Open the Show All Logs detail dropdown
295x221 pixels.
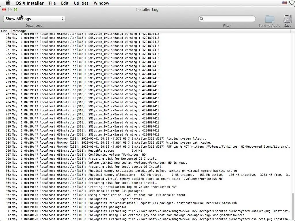pos(34,19)
